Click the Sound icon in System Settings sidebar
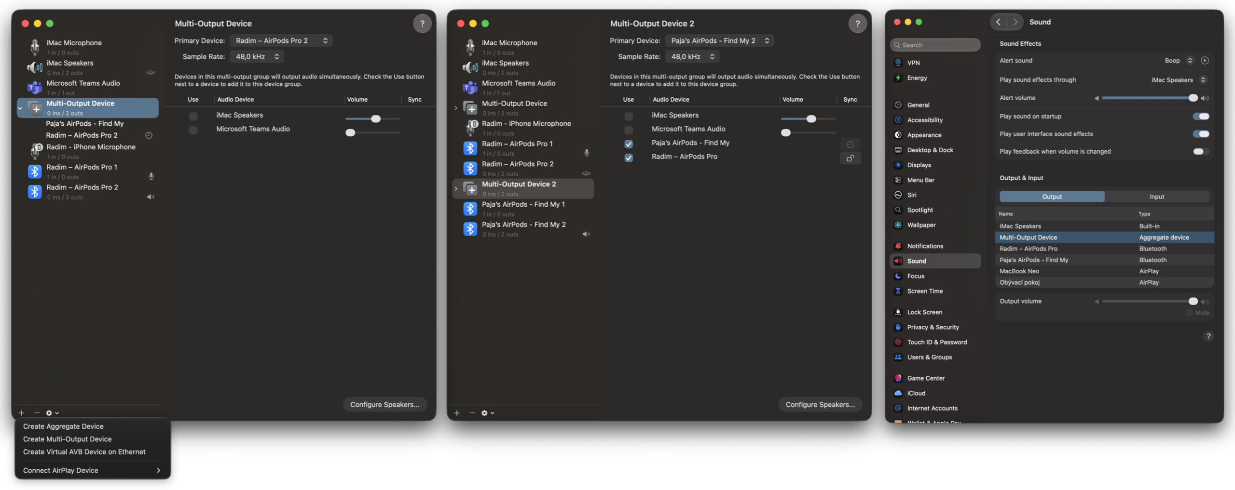This screenshot has height=490, width=1235. [x=898, y=261]
